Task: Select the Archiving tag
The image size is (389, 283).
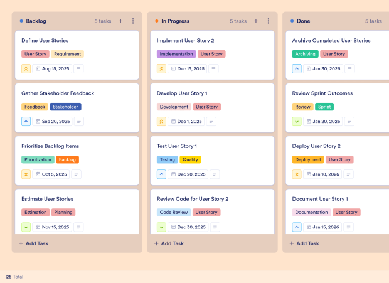Action: 305,54
